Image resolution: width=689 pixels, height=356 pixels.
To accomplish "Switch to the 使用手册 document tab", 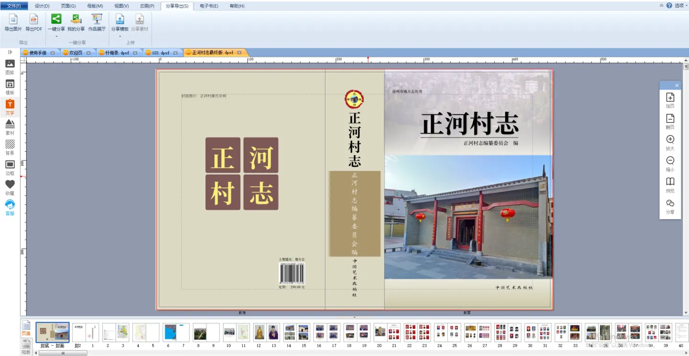I will click(38, 53).
